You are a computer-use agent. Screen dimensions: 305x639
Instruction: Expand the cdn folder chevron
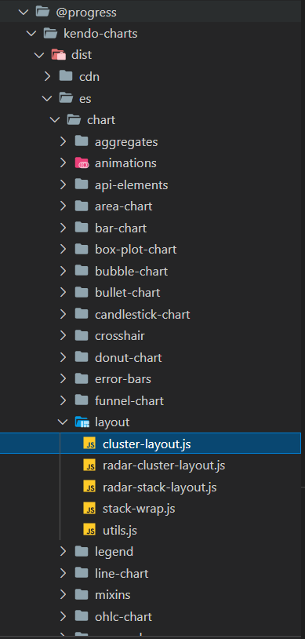[47, 76]
